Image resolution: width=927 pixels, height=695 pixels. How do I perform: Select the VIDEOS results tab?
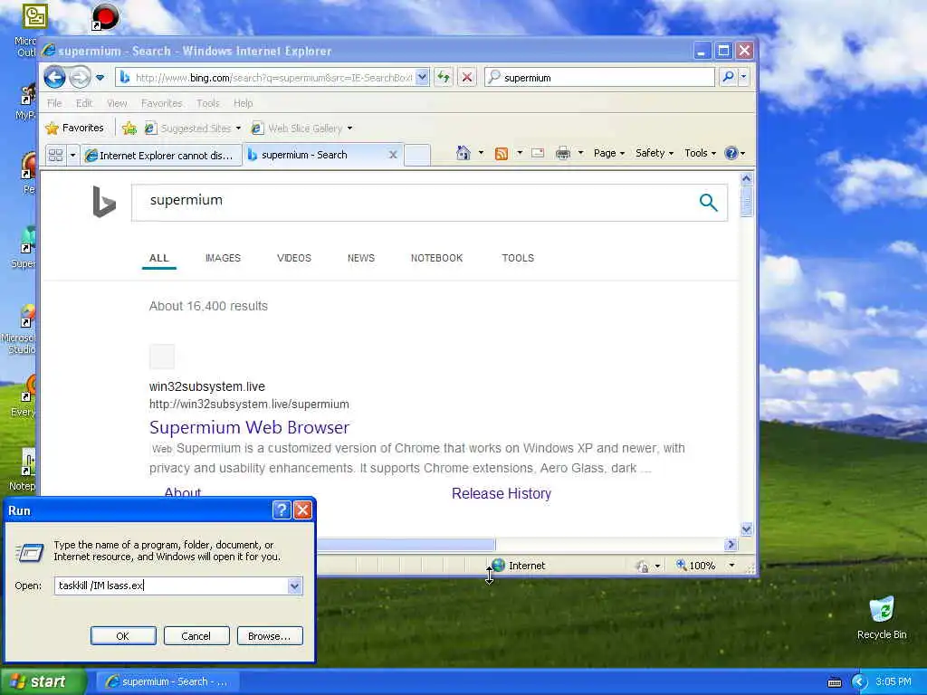[294, 258]
